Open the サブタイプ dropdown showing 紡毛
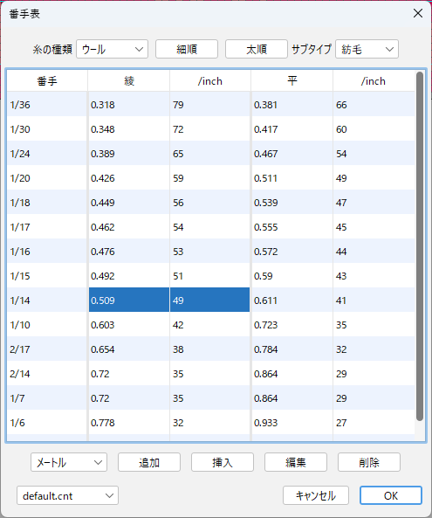Viewport: 432px width, 518px height. 367,49
